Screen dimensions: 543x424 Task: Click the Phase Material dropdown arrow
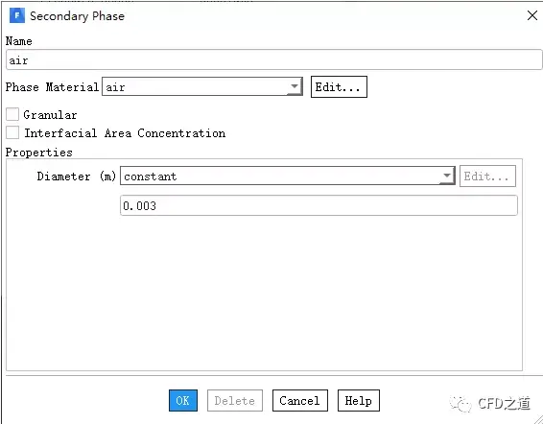point(294,86)
